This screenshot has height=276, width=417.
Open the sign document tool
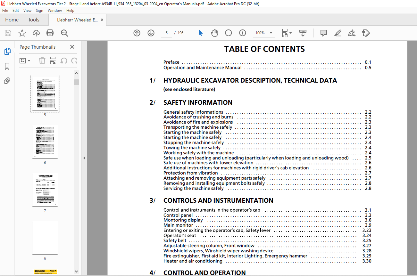point(352,33)
